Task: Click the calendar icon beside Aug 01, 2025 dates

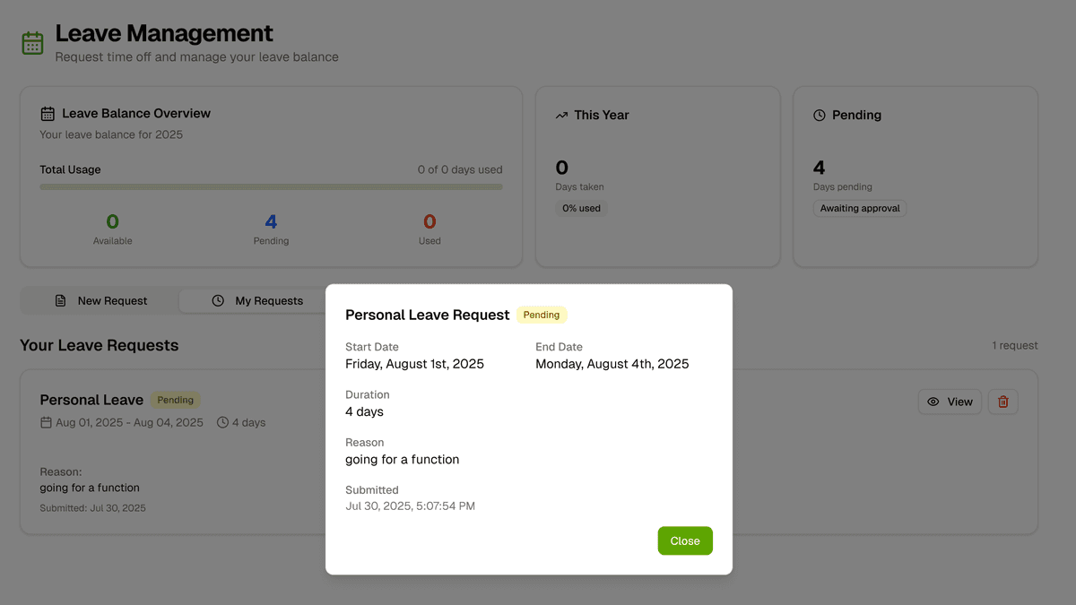Action: 46,422
